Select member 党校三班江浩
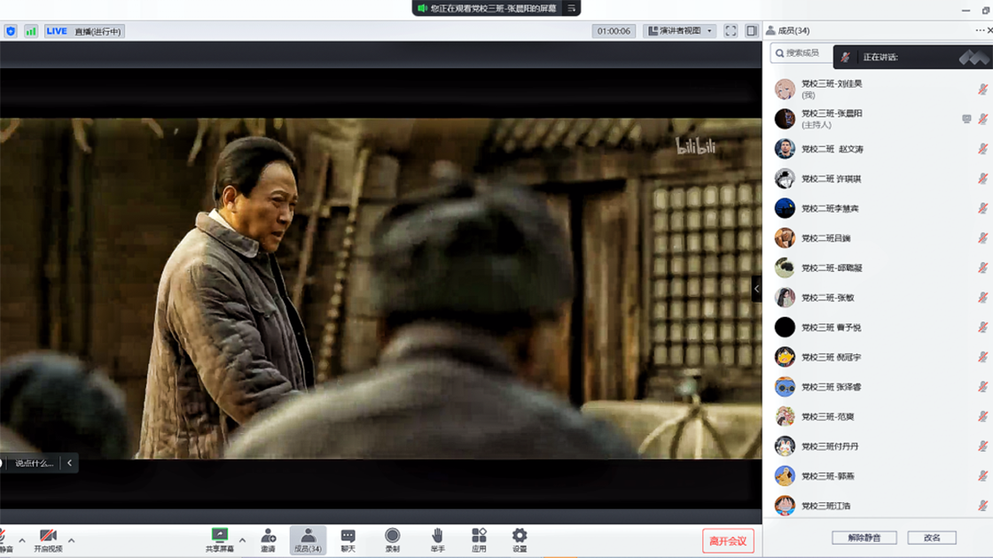The height and width of the screenshot is (558, 993). coord(877,506)
